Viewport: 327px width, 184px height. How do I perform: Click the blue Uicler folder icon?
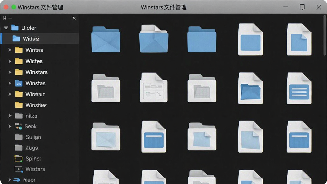click(x=15, y=27)
